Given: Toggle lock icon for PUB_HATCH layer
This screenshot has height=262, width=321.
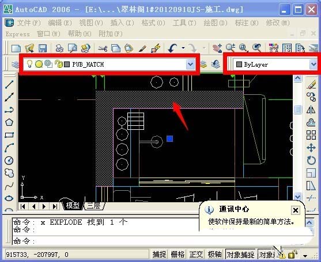Looking at the screenshot, I should pyautogui.click(x=59, y=64).
